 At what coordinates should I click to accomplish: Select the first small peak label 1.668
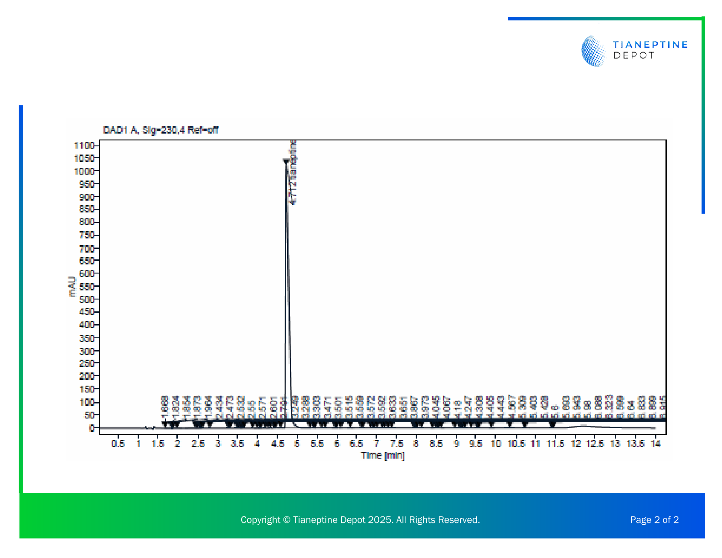[x=165, y=406]
